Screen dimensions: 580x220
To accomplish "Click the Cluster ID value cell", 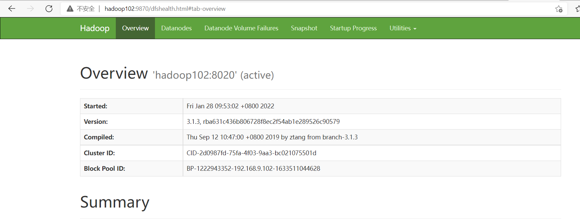I will coord(251,153).
